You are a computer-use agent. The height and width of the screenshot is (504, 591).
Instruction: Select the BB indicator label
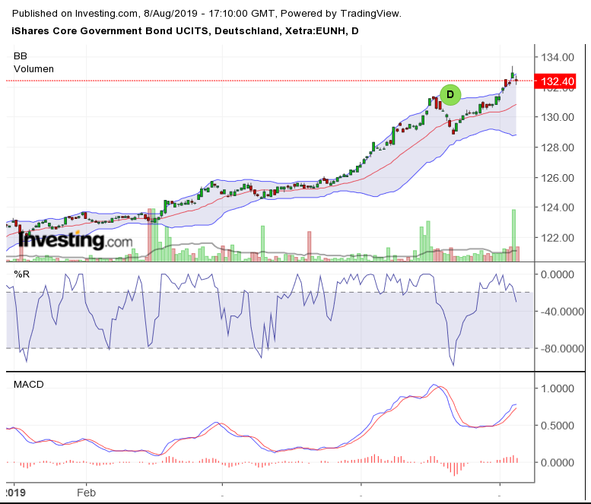(21, 56)
